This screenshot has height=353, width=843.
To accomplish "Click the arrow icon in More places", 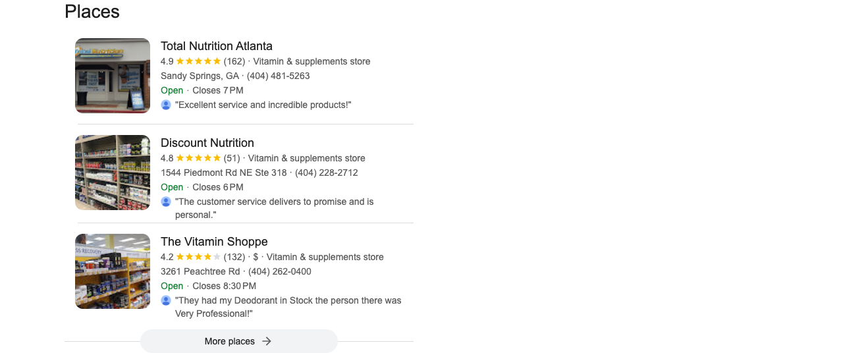I will (x=267, y=341).
